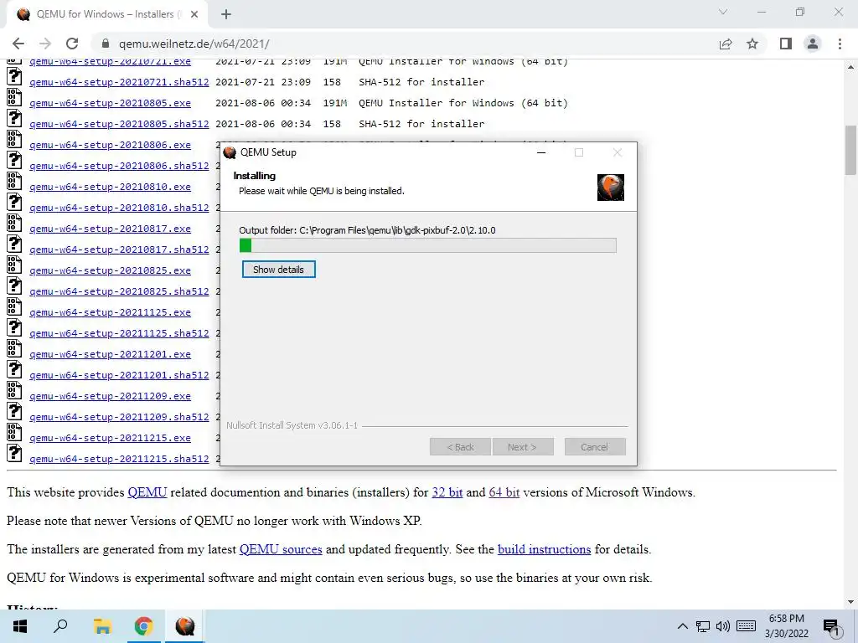Show hidden system tray icons
This screenshot has height=643, width=858.
tap(682, 626)
